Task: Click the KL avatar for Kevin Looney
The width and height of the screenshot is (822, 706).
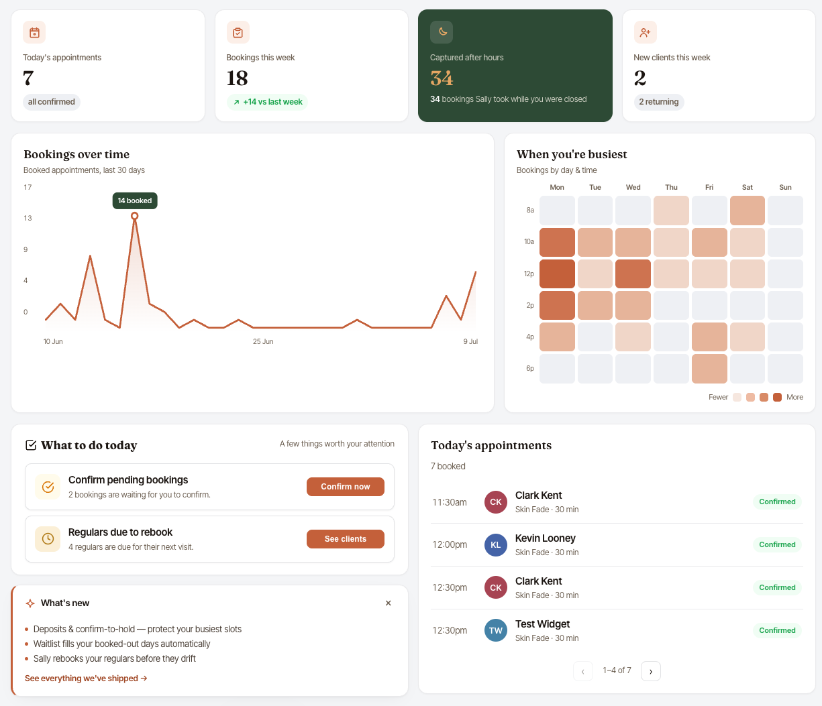Action: coord(496,544)
